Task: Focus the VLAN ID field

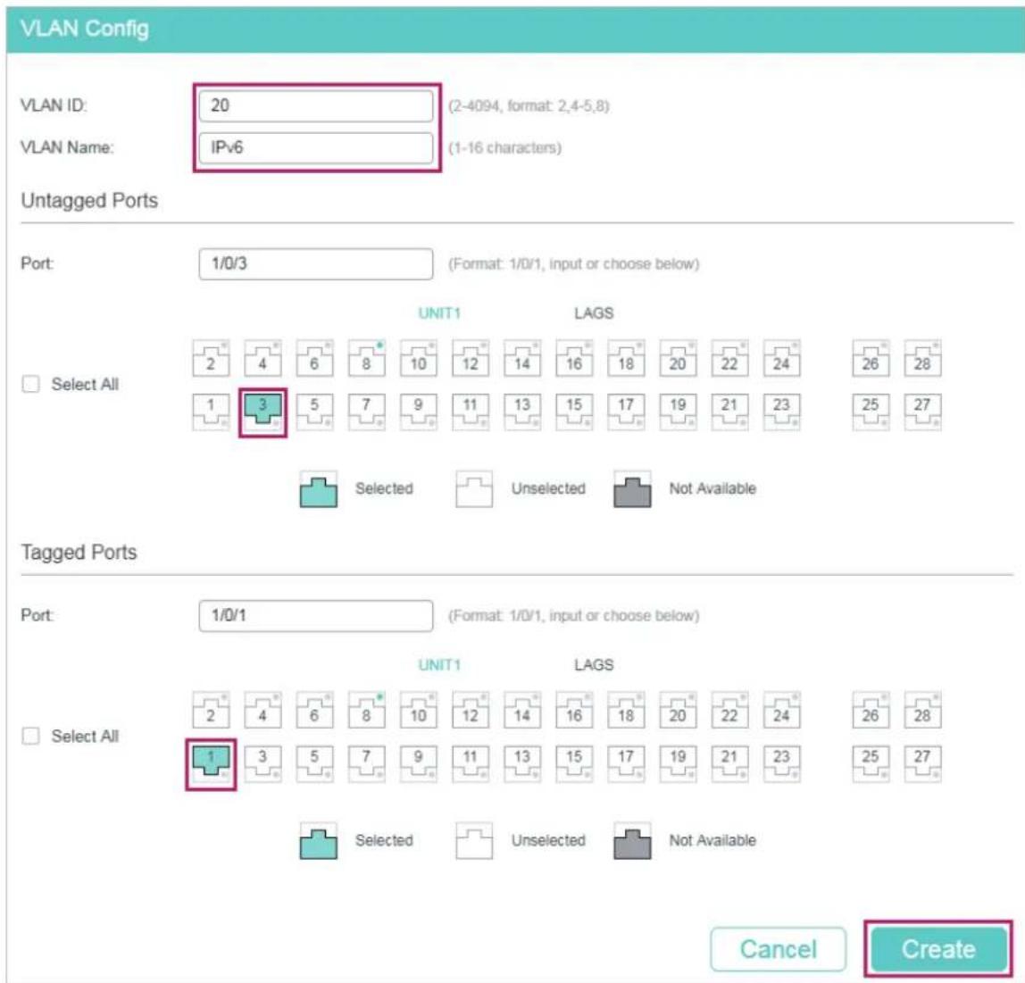Action: pyautogui.click(x=316, y=105)
